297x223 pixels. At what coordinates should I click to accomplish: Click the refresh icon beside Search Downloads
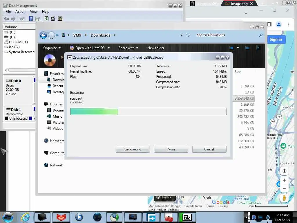point(188,35)
